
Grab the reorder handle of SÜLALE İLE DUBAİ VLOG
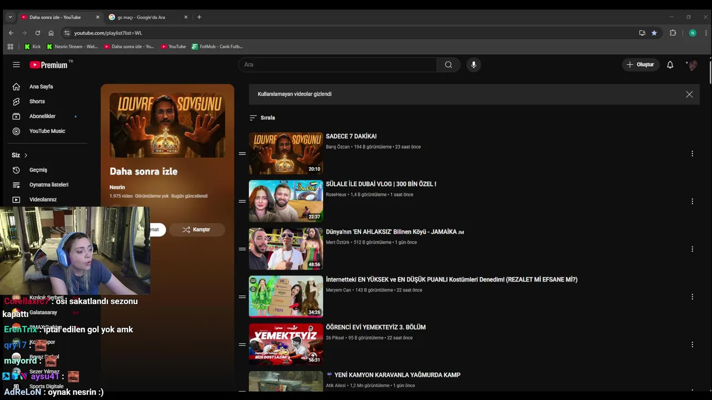pyautogui.click(x=242, y=201)
